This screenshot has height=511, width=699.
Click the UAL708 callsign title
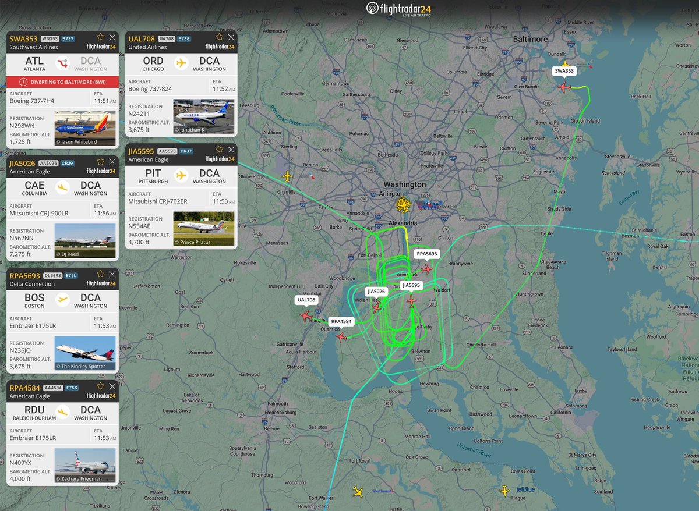[142, 39]
